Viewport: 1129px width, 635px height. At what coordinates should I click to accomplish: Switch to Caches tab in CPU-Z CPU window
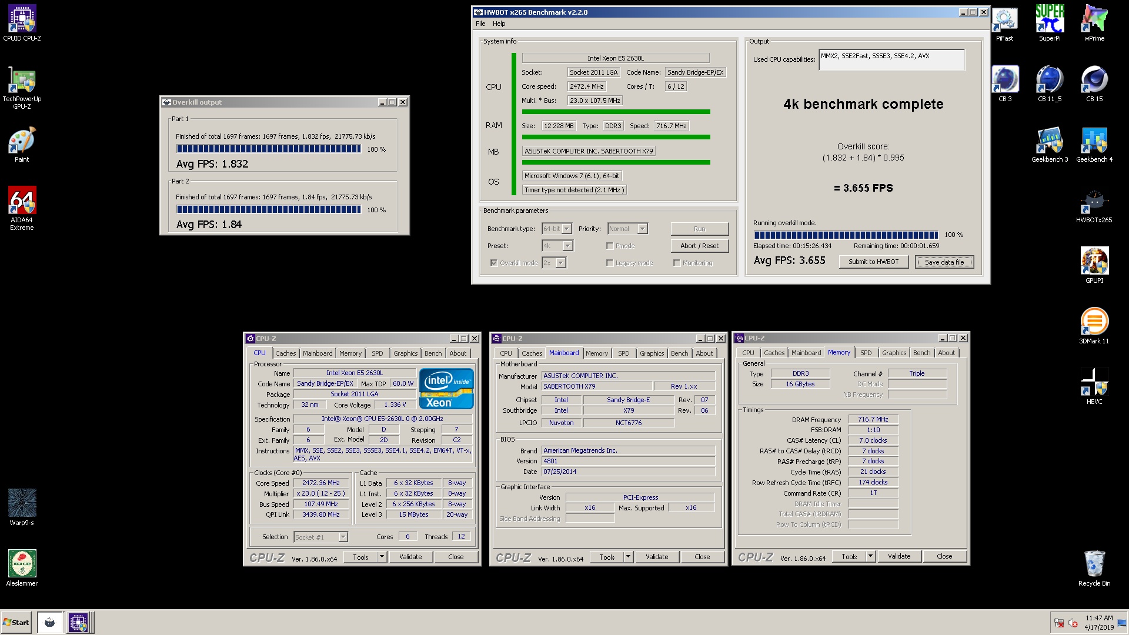tap(286, 353)
